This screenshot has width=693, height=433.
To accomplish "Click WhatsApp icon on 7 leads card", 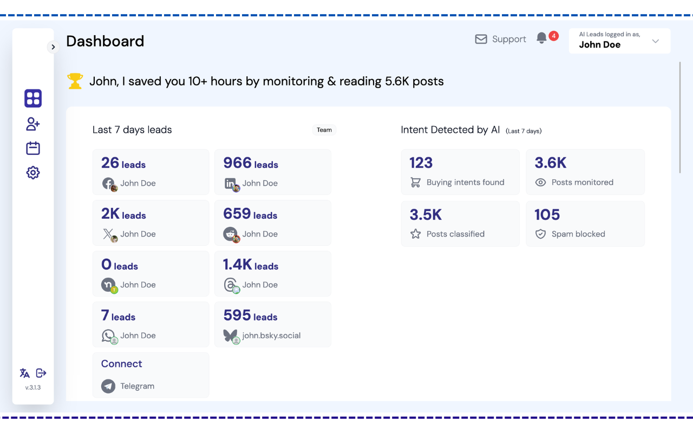I will pos(108,336).
